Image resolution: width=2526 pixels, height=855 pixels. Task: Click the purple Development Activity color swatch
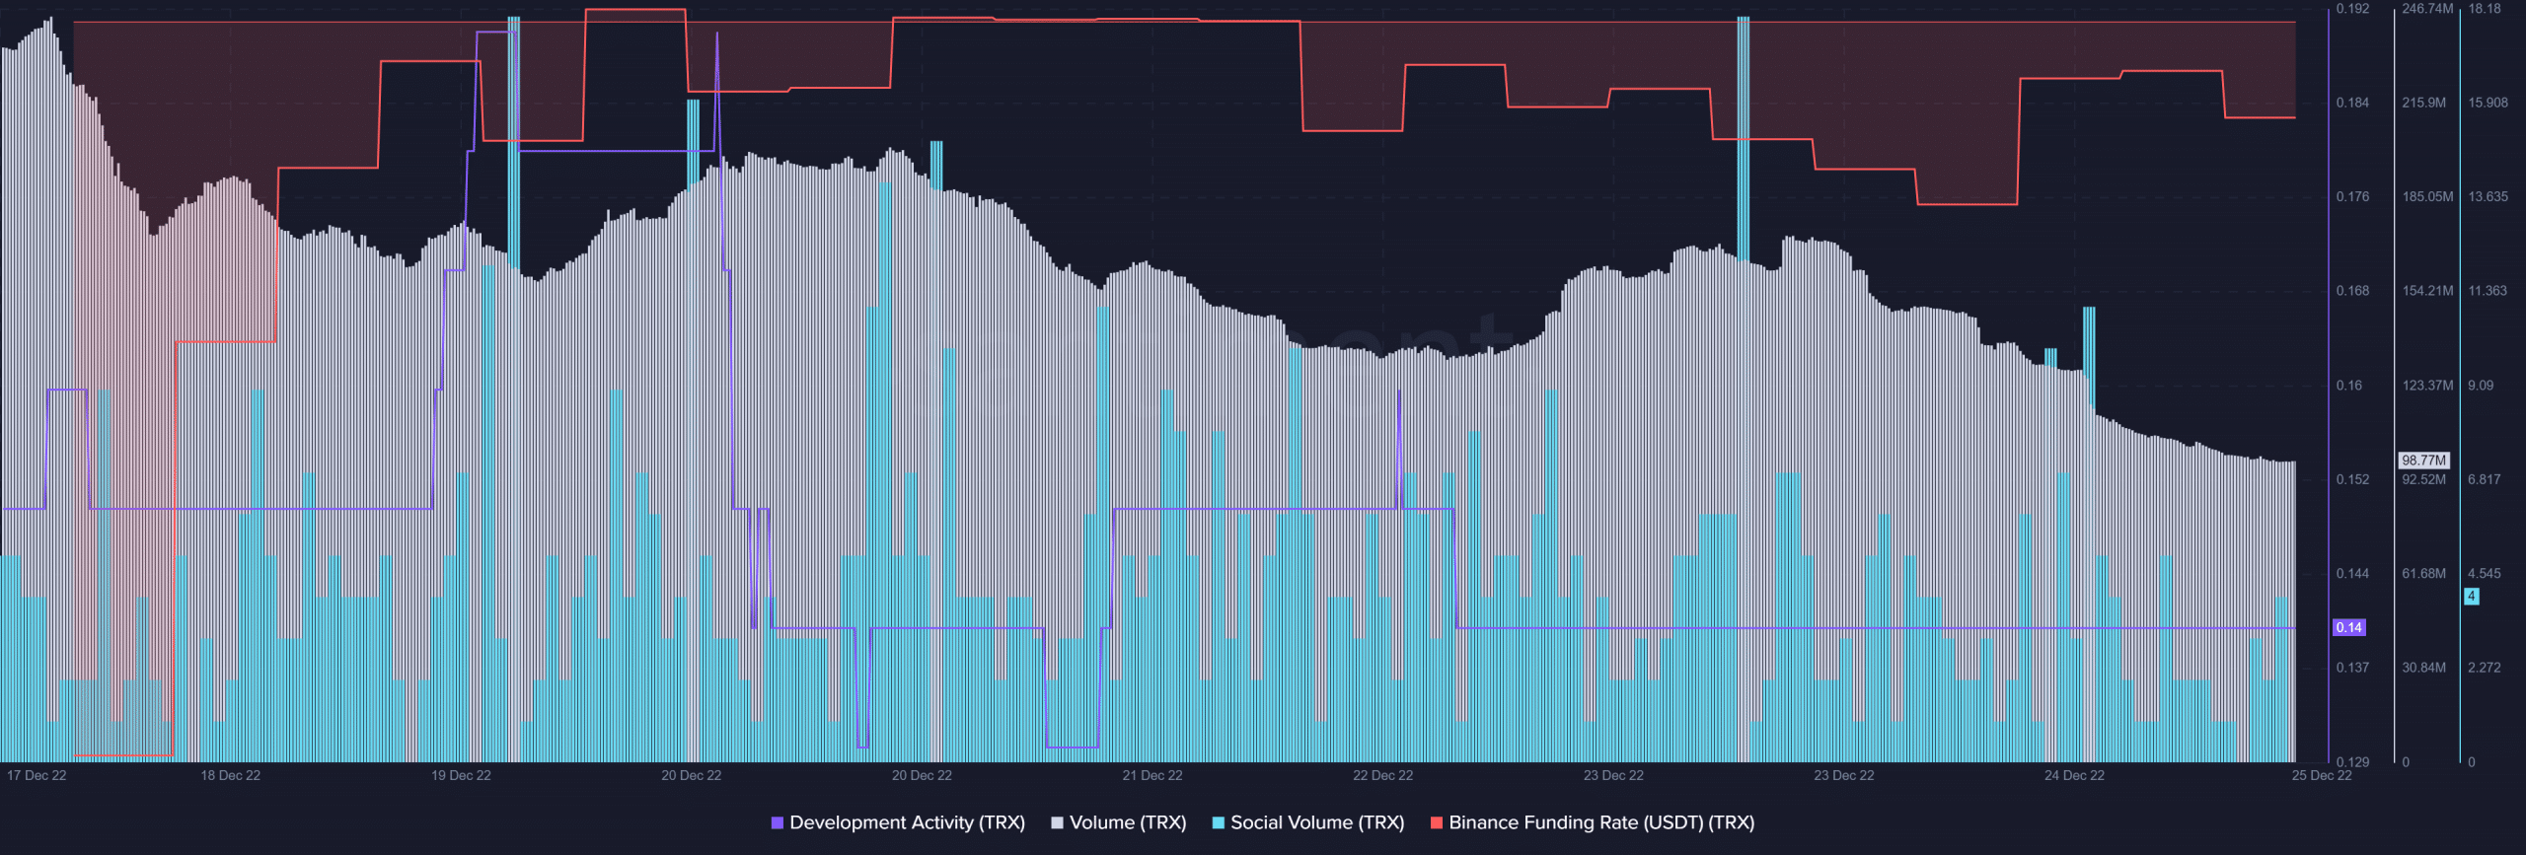[778, 822]
